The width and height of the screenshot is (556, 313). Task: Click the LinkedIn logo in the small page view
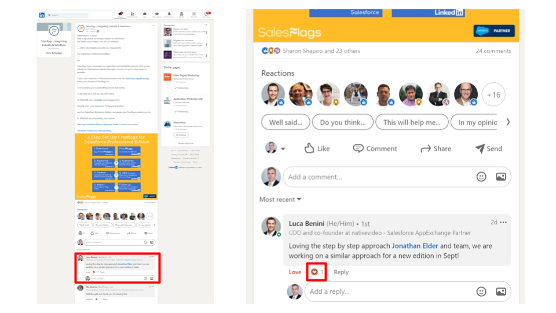tap(42, 15)
